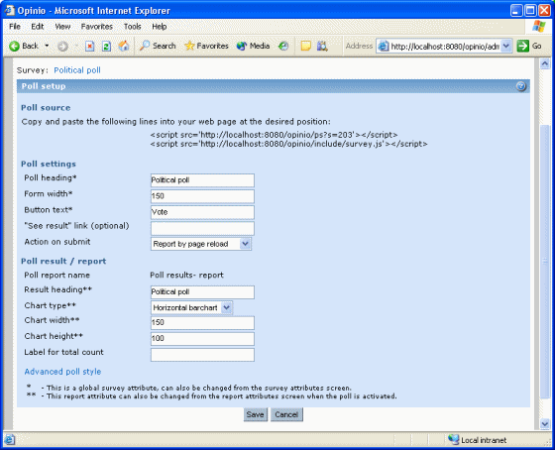Image resolution: width=555 pixels, height=450 pixels.
Task: Open the Chart type dropdown
Action: click(191, 307)
